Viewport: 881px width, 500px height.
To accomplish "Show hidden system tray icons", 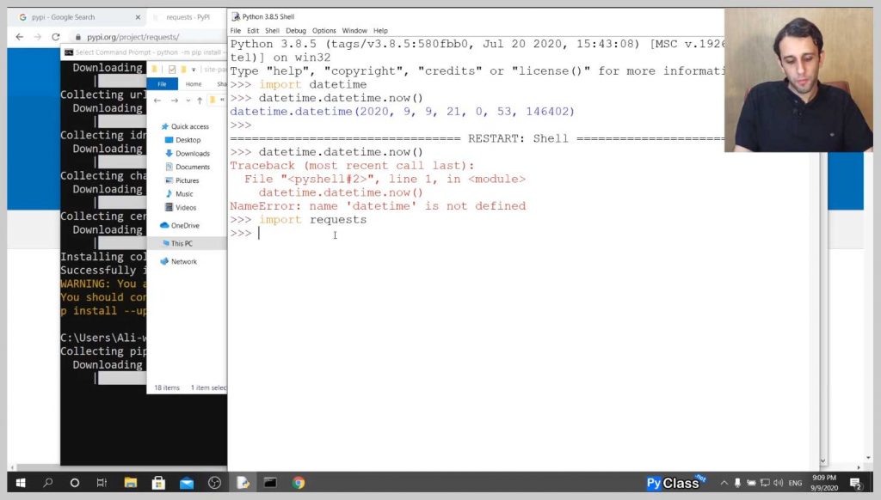I will pos(724,483).
